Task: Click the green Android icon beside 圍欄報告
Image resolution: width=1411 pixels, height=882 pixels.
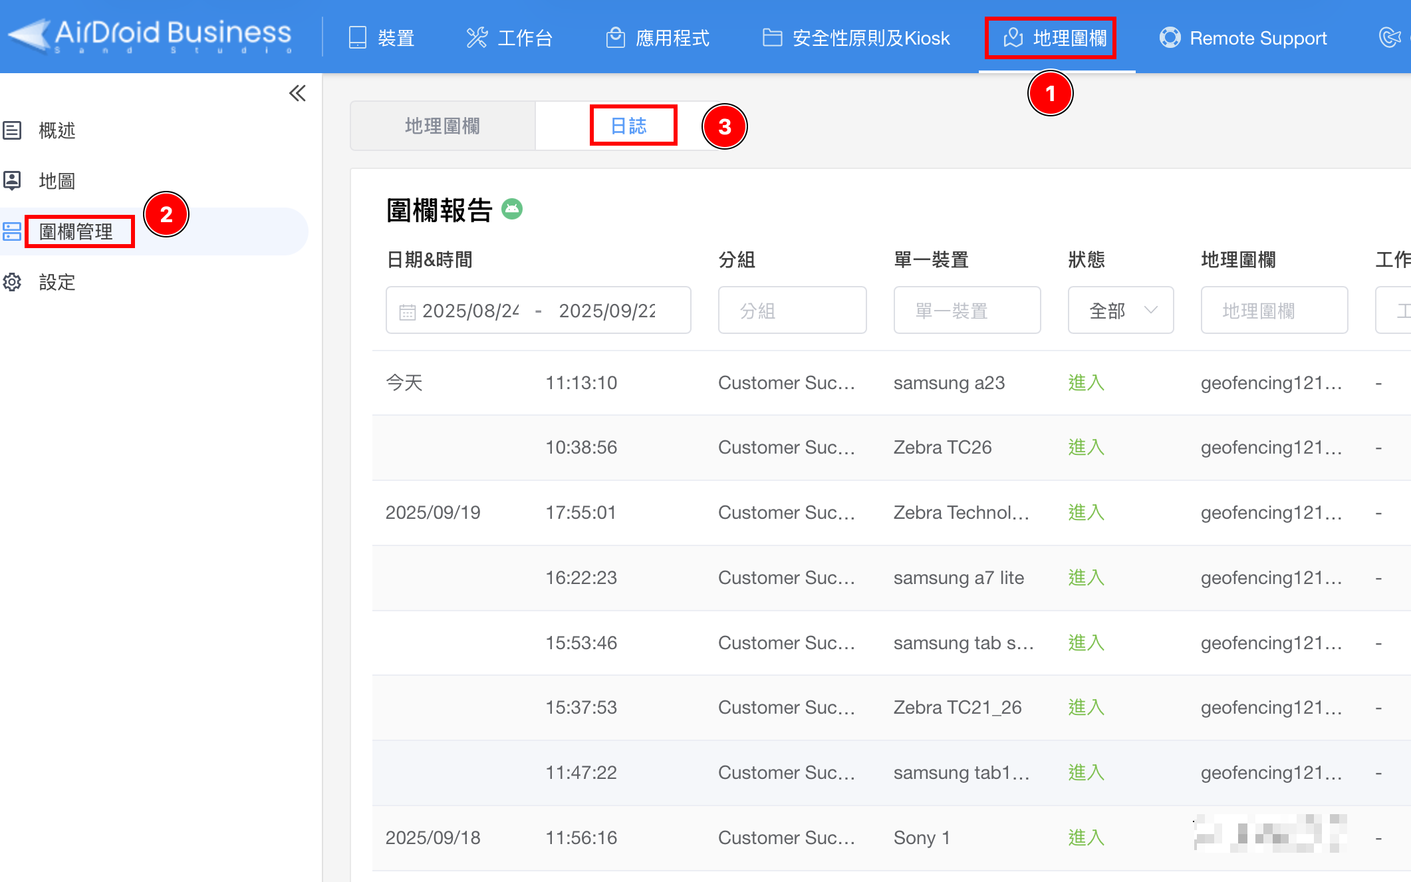Action: pyautogui.click(x=511, y=210)
